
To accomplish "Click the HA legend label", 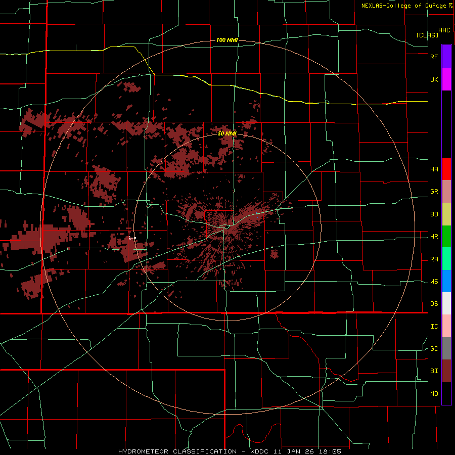I will pyautogui.click(x=434, y=169).
